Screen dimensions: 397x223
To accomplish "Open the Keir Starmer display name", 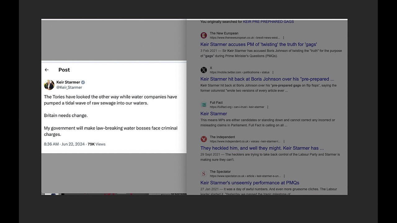I will (68, 82).
